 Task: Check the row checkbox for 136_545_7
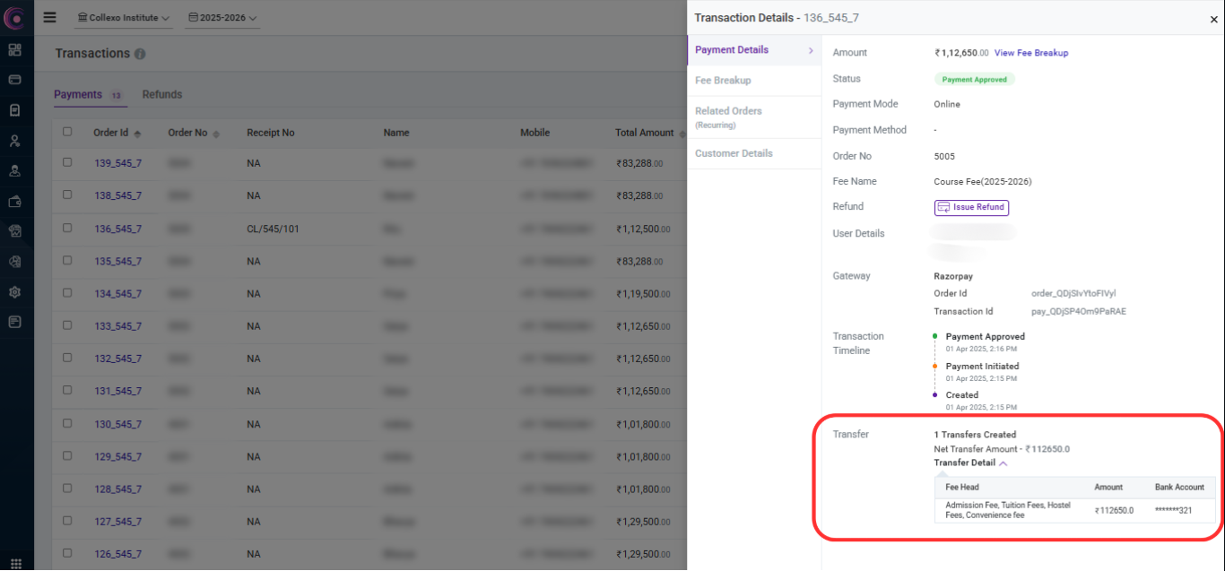click(x=67, y=229)
